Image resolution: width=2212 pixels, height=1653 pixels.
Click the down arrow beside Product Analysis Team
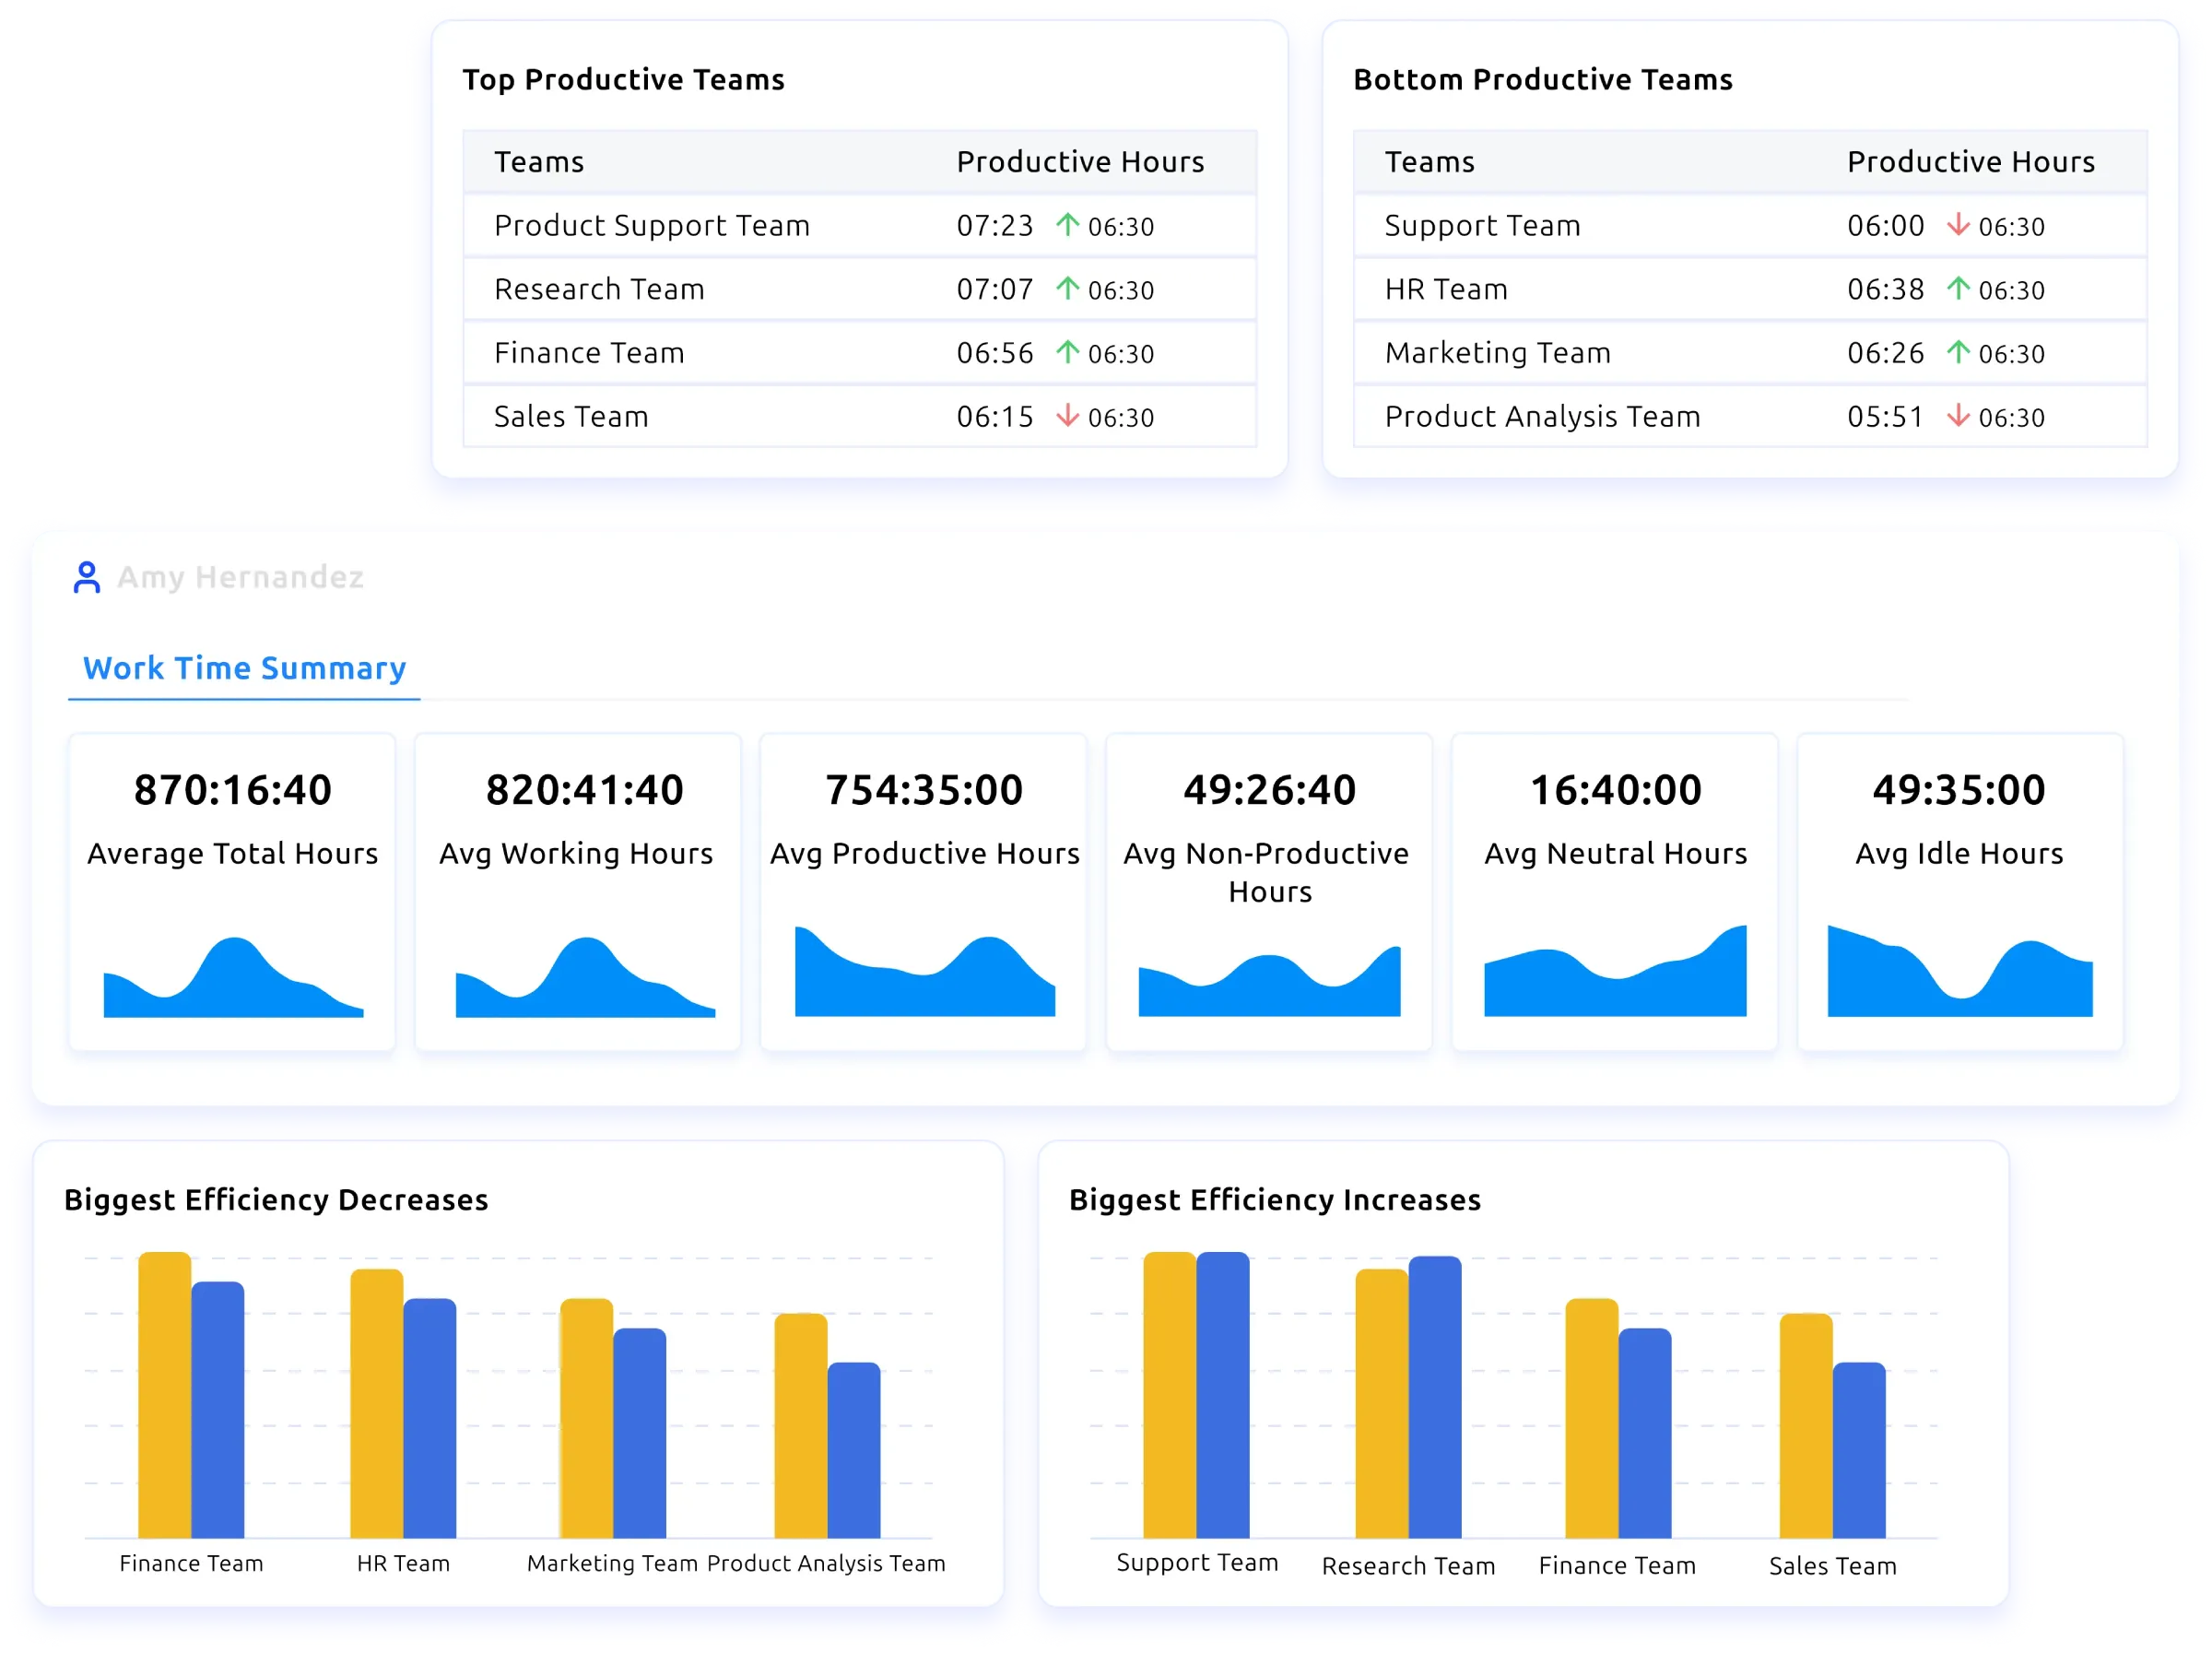pyautogui.click(x=1957, y=417)
